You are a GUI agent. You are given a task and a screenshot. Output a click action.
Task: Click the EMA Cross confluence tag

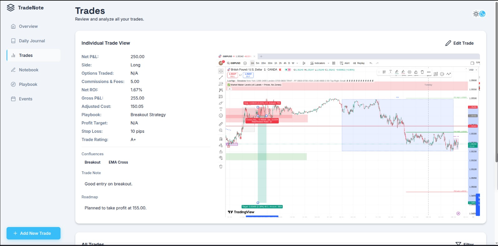(x=118, y=162)
